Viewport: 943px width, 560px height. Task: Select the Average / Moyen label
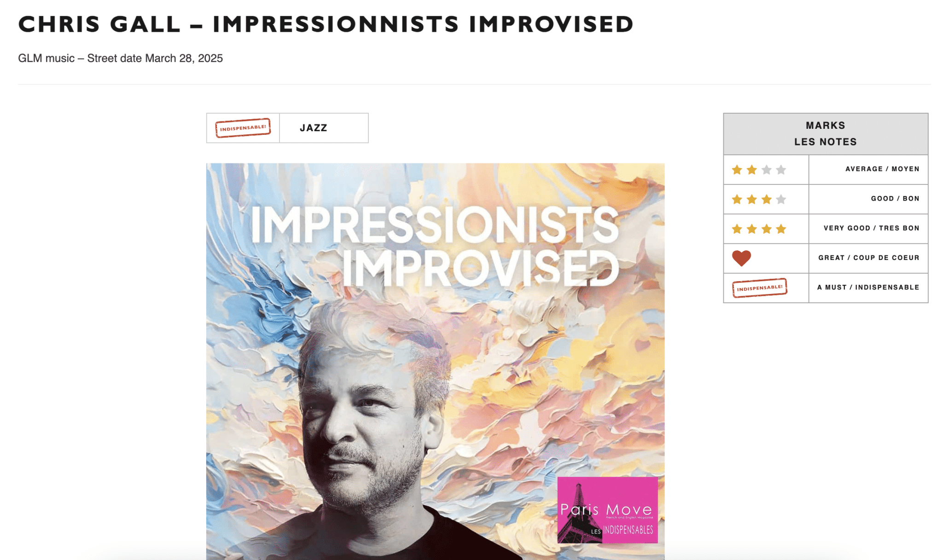click(x=882, y=169)
